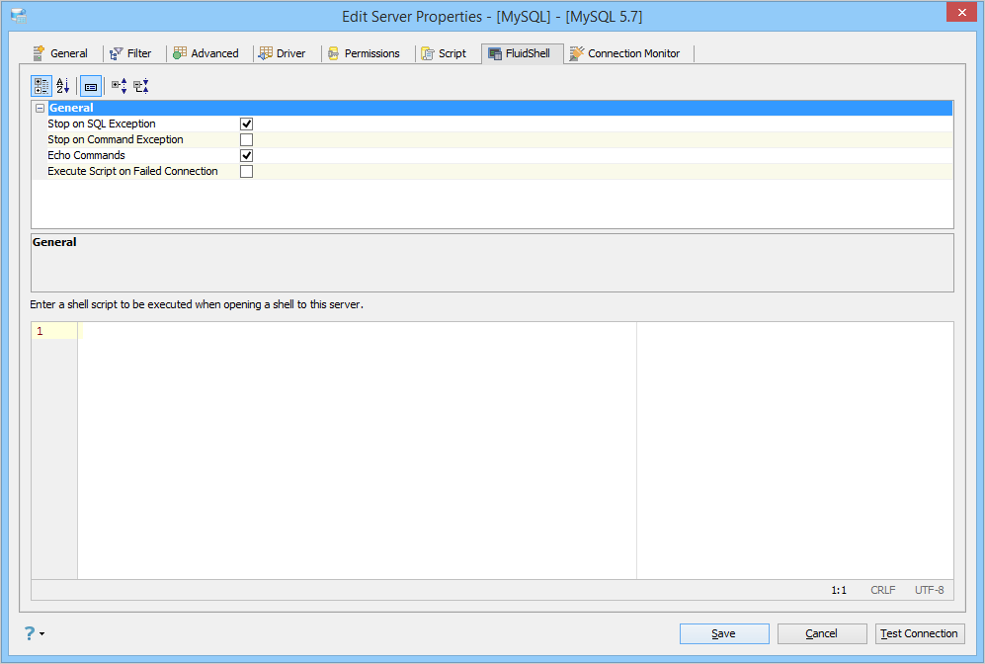Select the Echo Commands property row
The height and width of the screenshot is (664, 985).
(492, 155)
